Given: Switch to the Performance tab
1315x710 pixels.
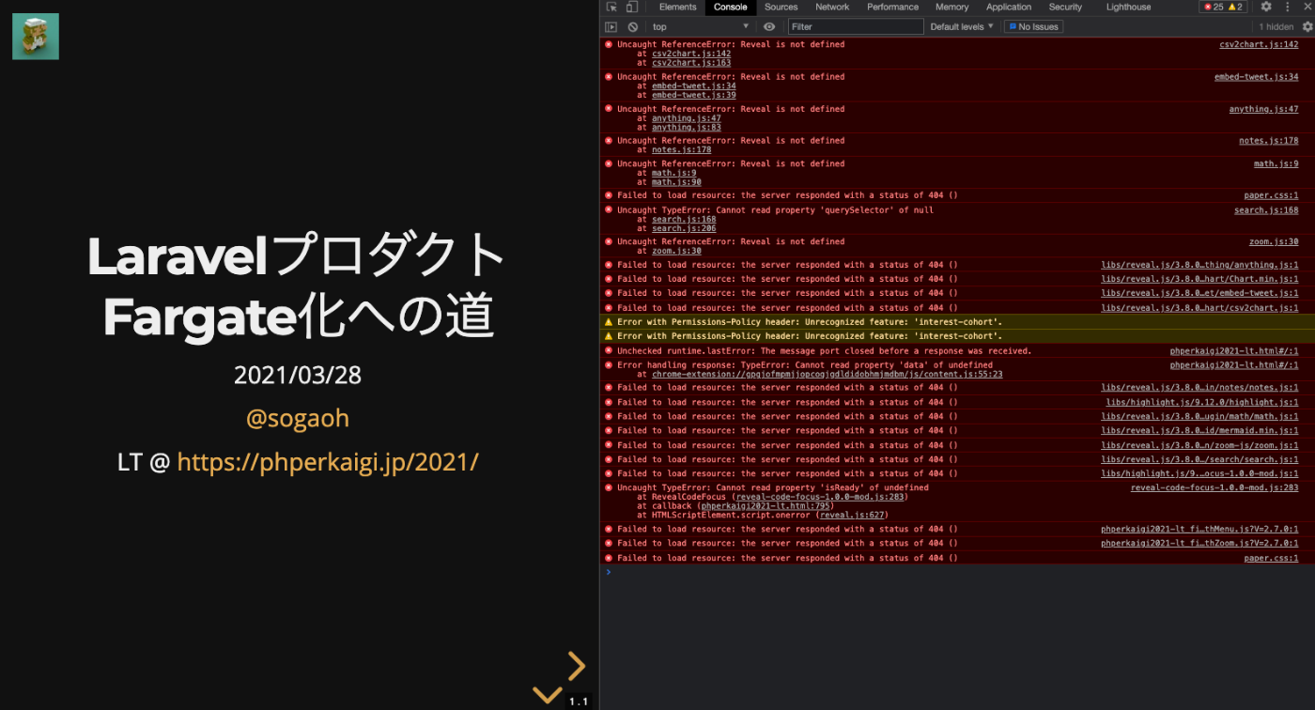Looking at the screenshot, I should (x=893, y=8).
